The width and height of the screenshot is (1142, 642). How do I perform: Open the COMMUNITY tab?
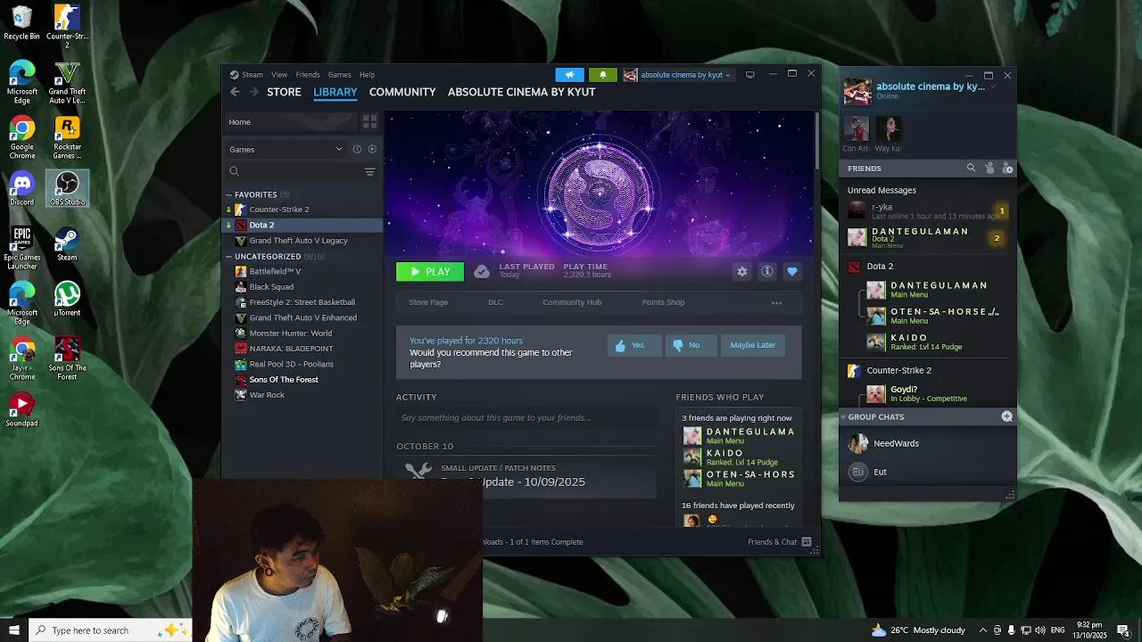point(402,92)
